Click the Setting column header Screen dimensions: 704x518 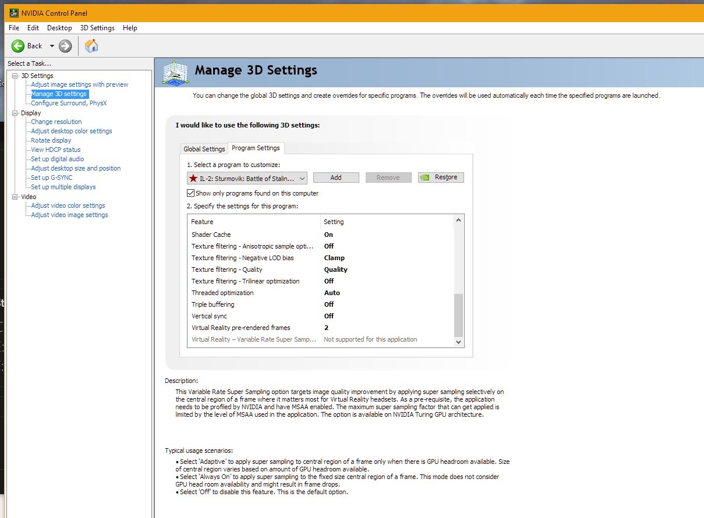point(387,222)
